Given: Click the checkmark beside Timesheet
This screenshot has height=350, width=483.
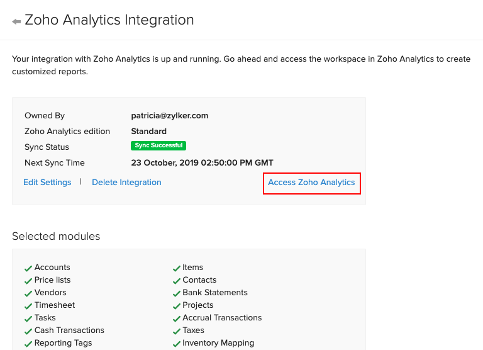Looking at the screenshot, I should 28,306.
